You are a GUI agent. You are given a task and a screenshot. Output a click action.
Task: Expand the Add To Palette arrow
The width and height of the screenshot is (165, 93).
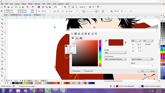[x=152, y=59]
